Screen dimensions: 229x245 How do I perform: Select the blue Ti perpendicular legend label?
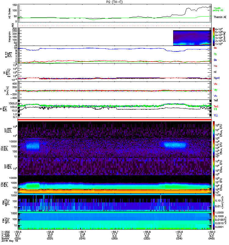coord(216,115)
